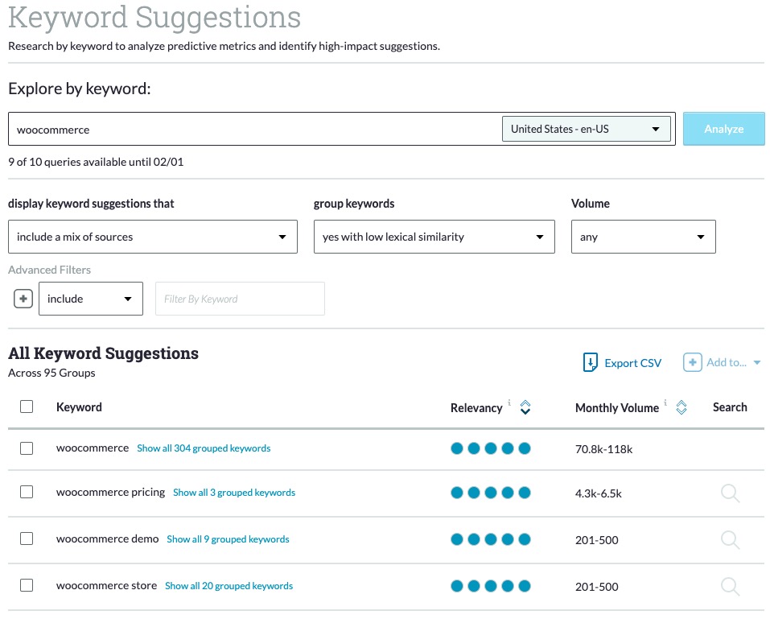Screen dimensions: 770x619
Task: Open the include a mix of sources dropdown
Action: point(153,237)
